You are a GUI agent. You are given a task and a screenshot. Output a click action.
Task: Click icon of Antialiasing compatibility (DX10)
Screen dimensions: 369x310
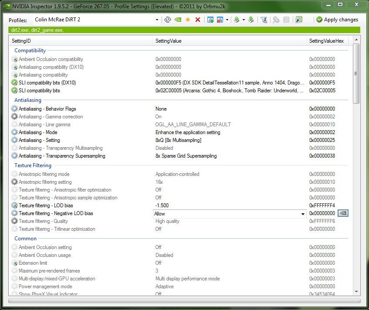click(14, 67)
